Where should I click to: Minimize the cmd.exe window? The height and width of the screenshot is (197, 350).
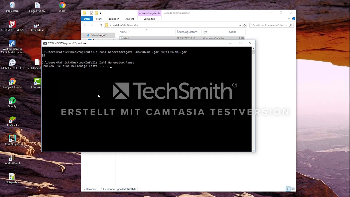coord(230,43)
